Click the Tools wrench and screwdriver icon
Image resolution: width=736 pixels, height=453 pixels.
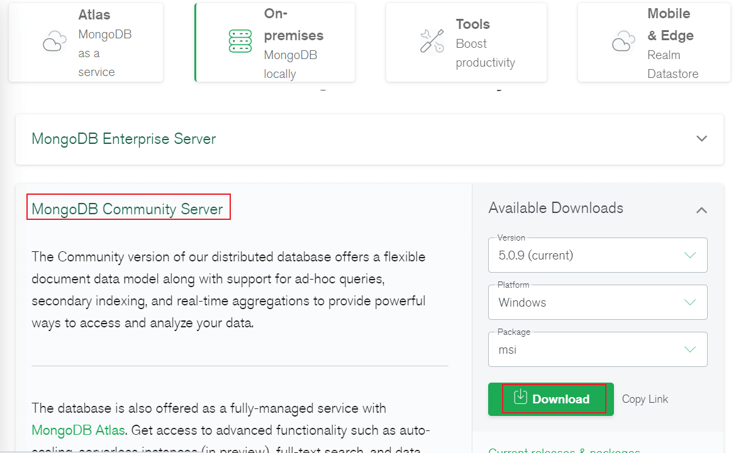coord(432,41)
